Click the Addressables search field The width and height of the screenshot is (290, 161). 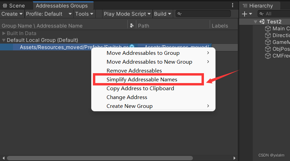pyautogui.click(x=205, y=14)
